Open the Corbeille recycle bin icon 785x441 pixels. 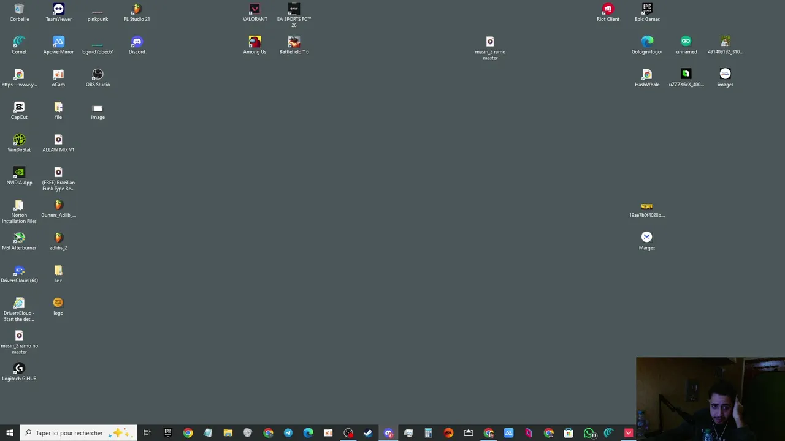pyautogui.click(x=19, y=12)
